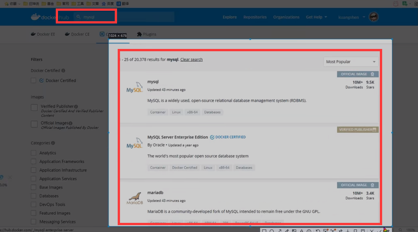
Task: Check the Databases category checkbox
Action: (33, 196)
